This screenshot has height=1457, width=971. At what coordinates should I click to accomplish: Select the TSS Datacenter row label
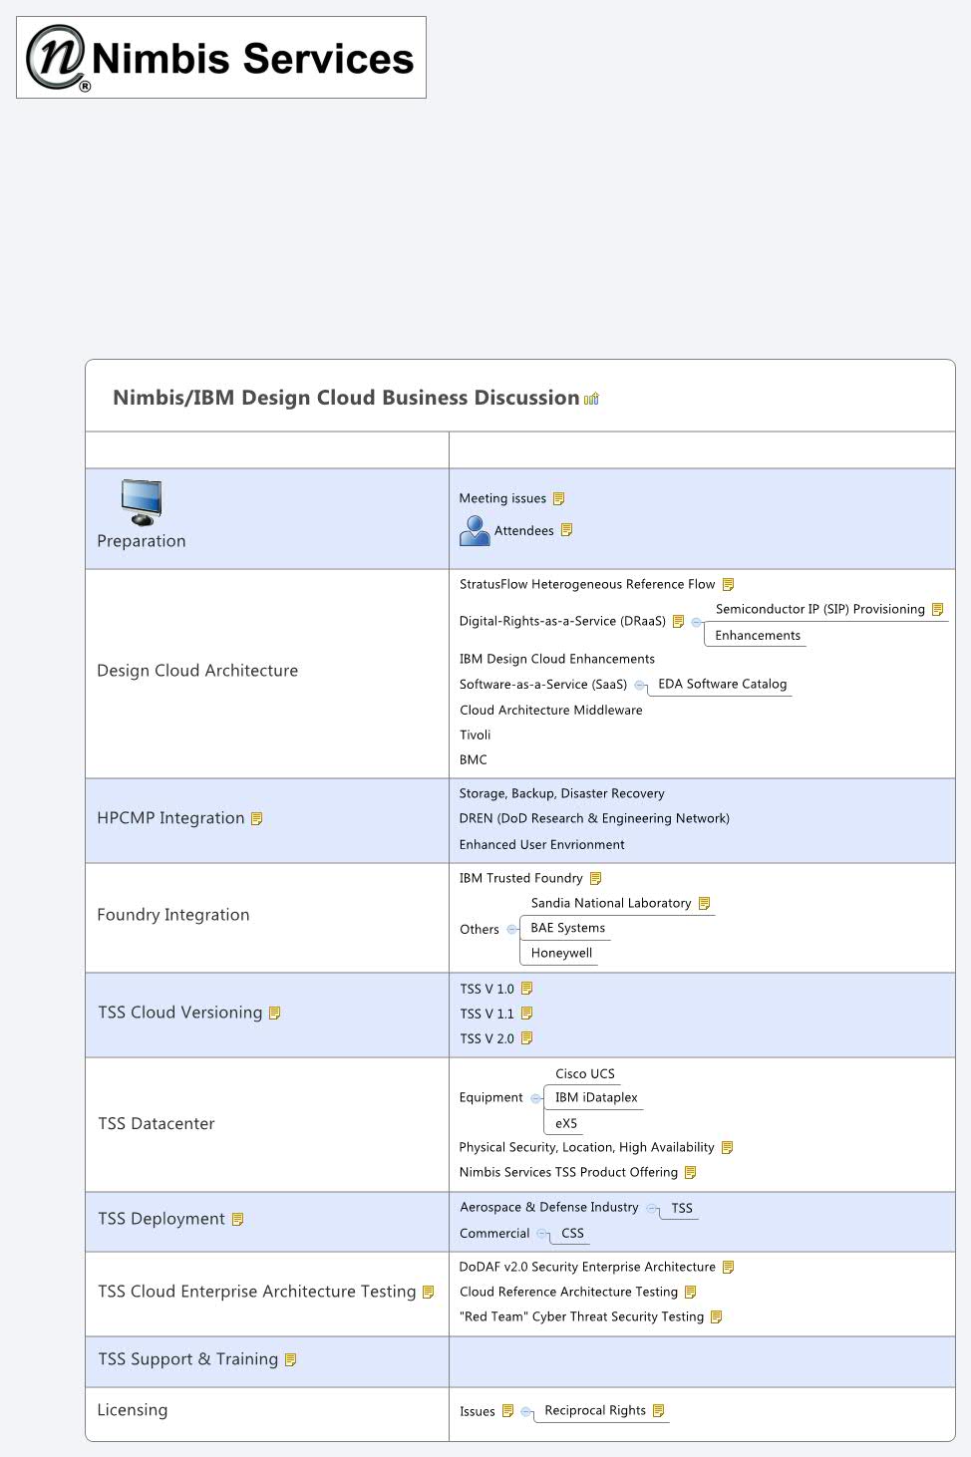click(x=157, y=1123)
